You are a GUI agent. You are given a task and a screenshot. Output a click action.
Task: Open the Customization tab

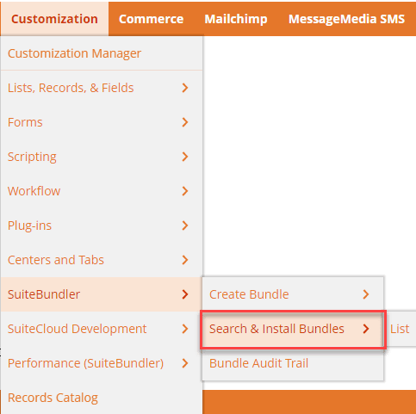click(54, 19)
